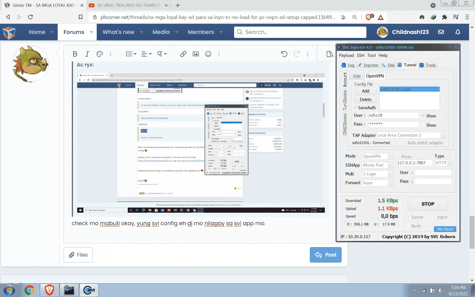Open Chrome from the taskbar
This screenshot has width=475, height=297.
(x=29, y=290)
